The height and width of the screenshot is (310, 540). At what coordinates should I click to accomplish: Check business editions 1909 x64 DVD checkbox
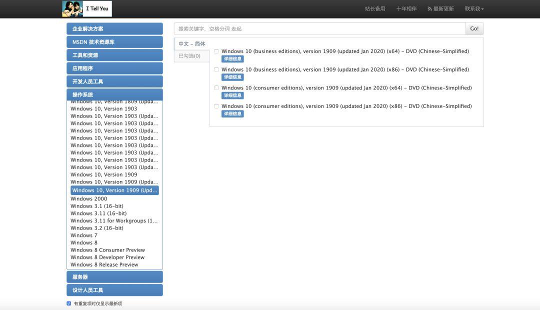(216, 51)
